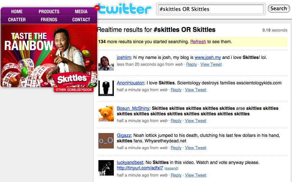This screenshot has height=182, width=292.
Task: Open the HOME menu item
Action: coord(17,12)
